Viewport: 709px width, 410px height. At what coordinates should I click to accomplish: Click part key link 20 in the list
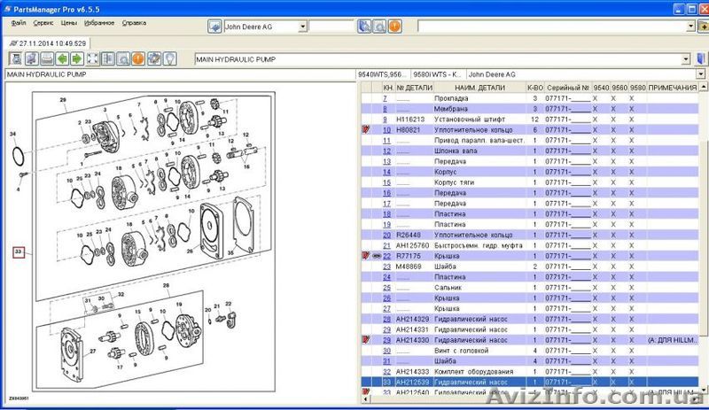point(386,235)
